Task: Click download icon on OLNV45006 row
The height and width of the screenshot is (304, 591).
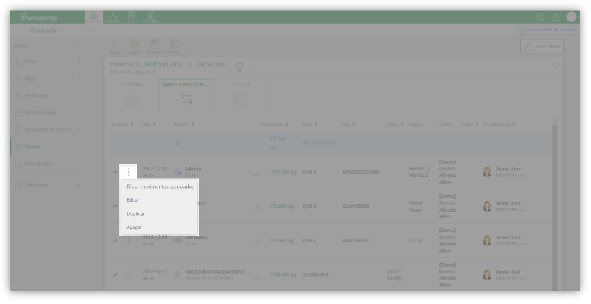Action: tap(257, 206)
